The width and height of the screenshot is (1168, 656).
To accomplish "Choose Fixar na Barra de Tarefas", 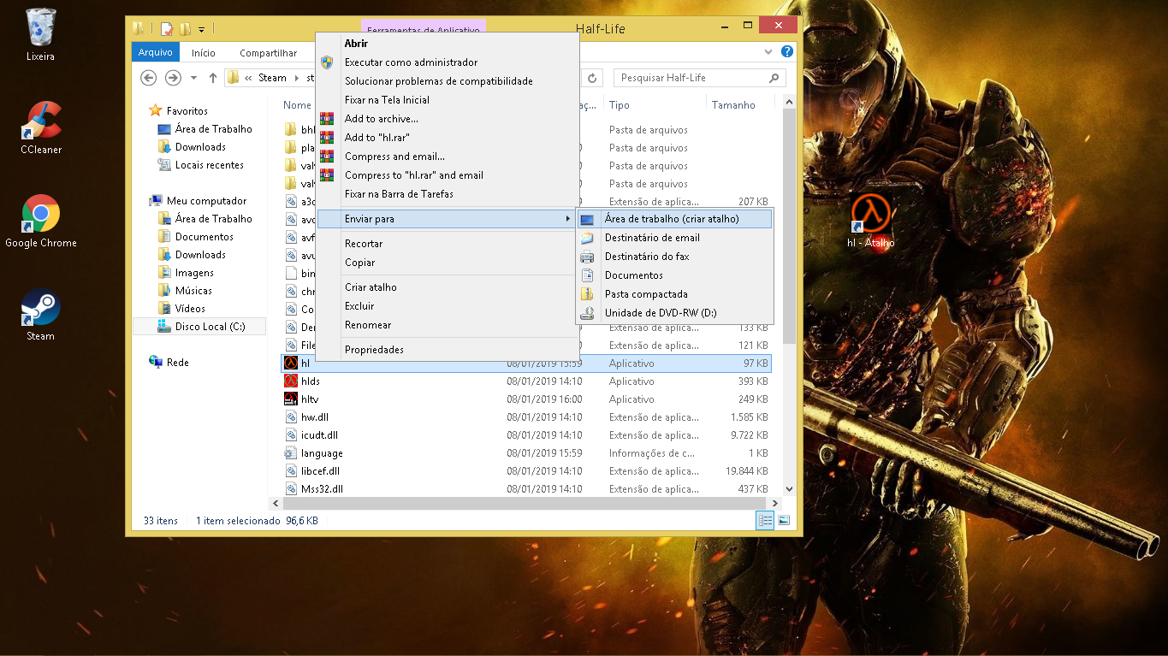I will [x=448, y=194].
